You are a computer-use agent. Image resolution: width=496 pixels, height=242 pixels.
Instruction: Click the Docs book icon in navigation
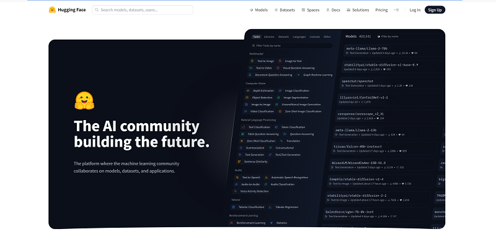328,10
